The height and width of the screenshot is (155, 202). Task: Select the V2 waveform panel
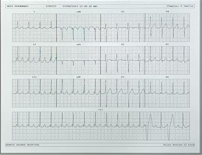coord(123,60)
